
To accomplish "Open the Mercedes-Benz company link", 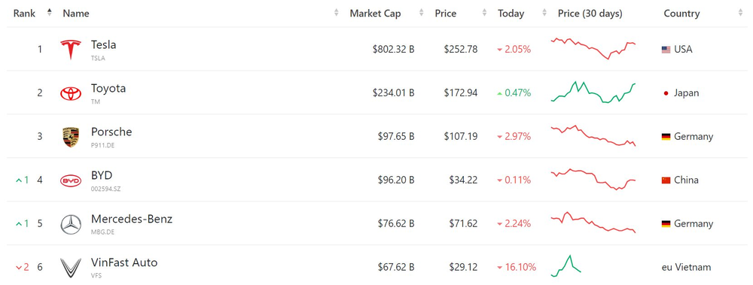I will (132, 220).
